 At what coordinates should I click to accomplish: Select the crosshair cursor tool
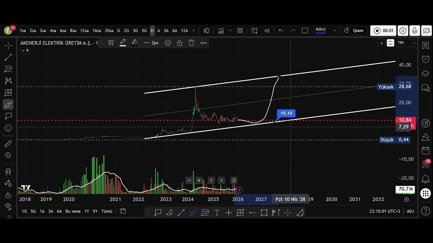click(8, 45)
